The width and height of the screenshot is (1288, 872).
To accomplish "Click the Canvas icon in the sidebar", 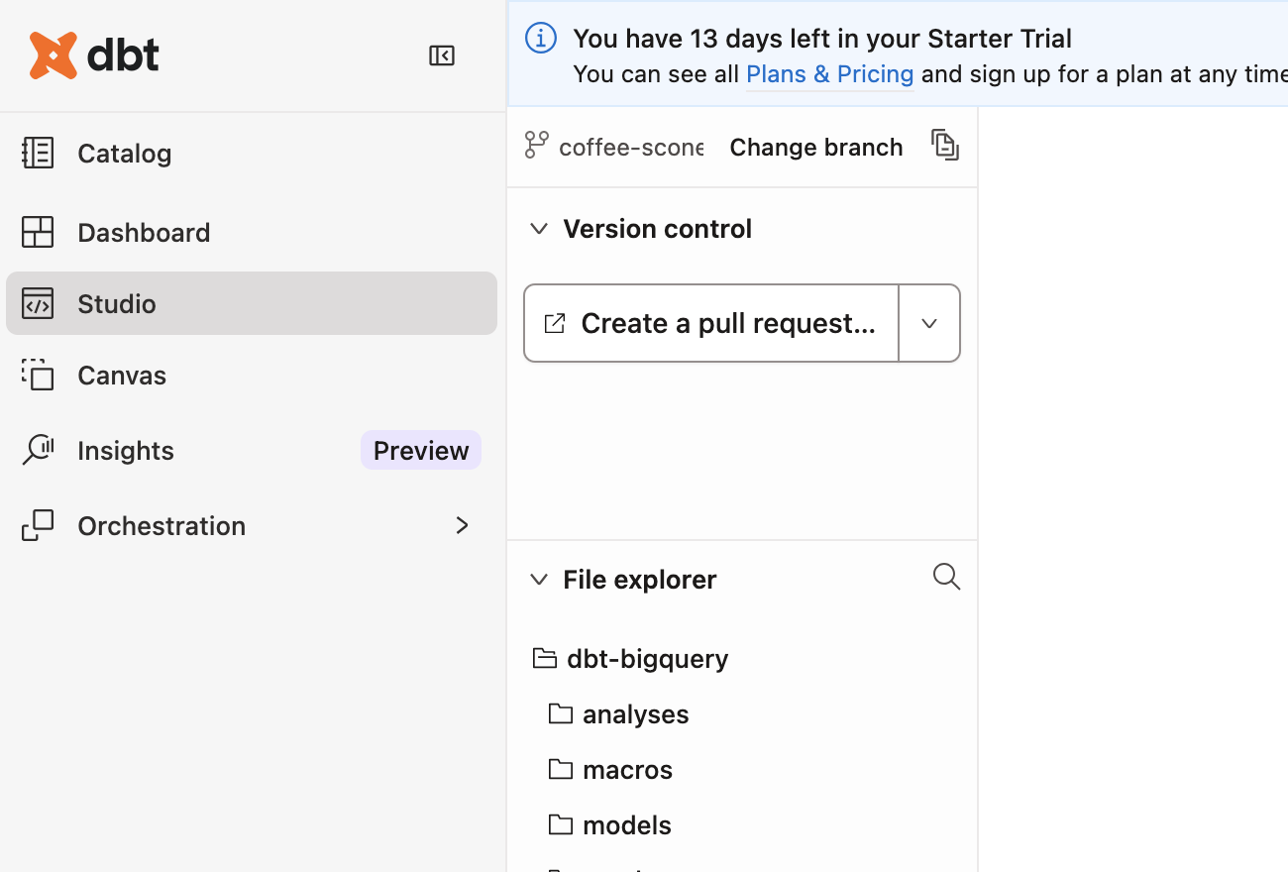I will point(38,375).
